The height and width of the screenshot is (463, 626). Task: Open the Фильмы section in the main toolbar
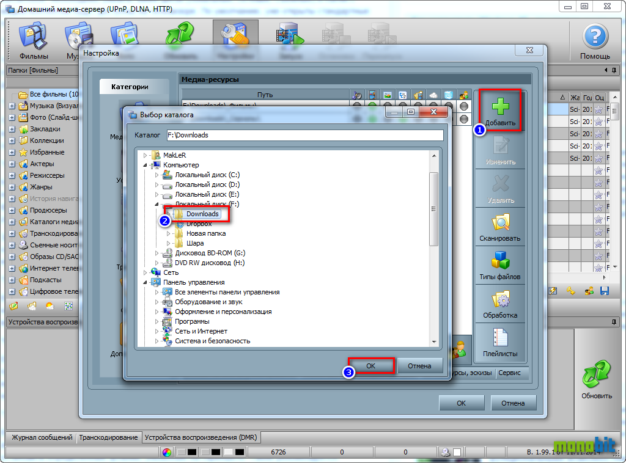[34, 41]
